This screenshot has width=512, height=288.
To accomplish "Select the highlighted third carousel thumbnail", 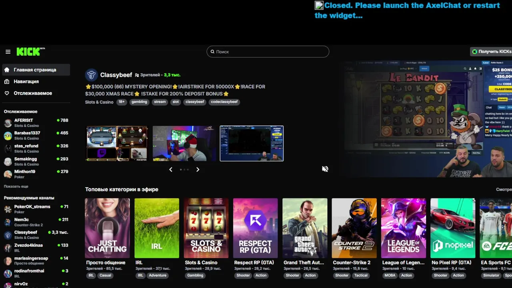I will coord(252,144).
